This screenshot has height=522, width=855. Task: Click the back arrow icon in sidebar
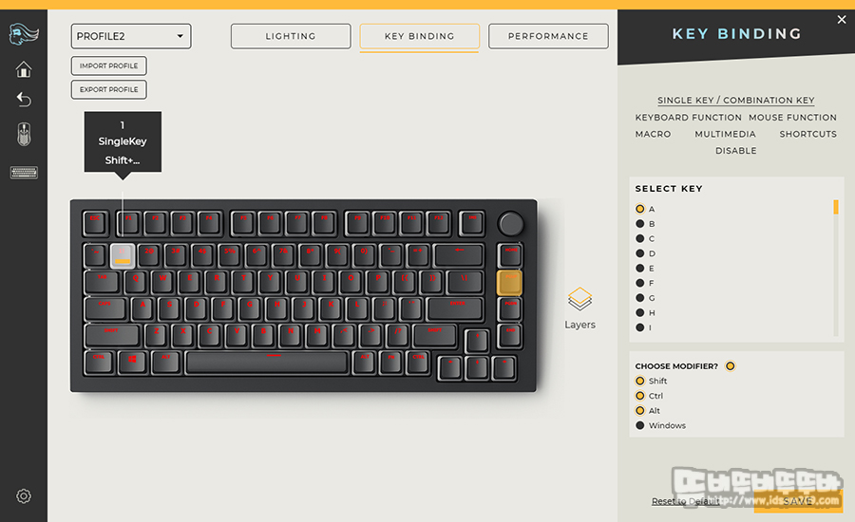(x=24, y=99)
